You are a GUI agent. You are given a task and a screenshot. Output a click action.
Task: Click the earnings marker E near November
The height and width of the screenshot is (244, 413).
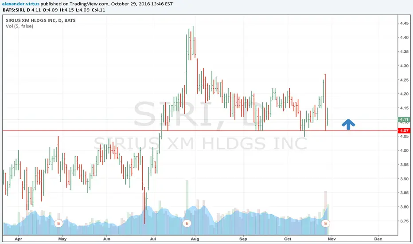tap(326, 224)
